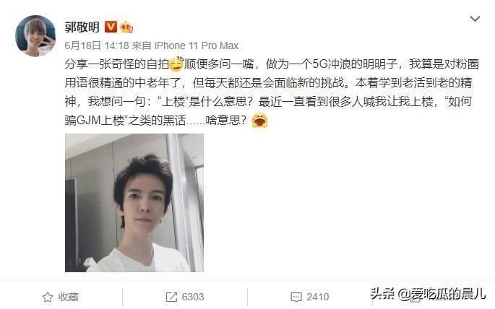Click the iPhone 11 Pro Max source link
This screenshot has height=309, width=495.
pos(197,45)
